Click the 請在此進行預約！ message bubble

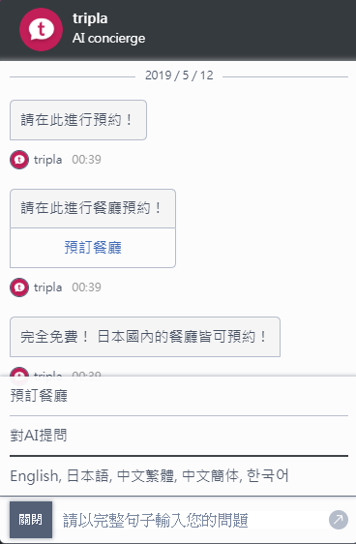coord(78,120)
